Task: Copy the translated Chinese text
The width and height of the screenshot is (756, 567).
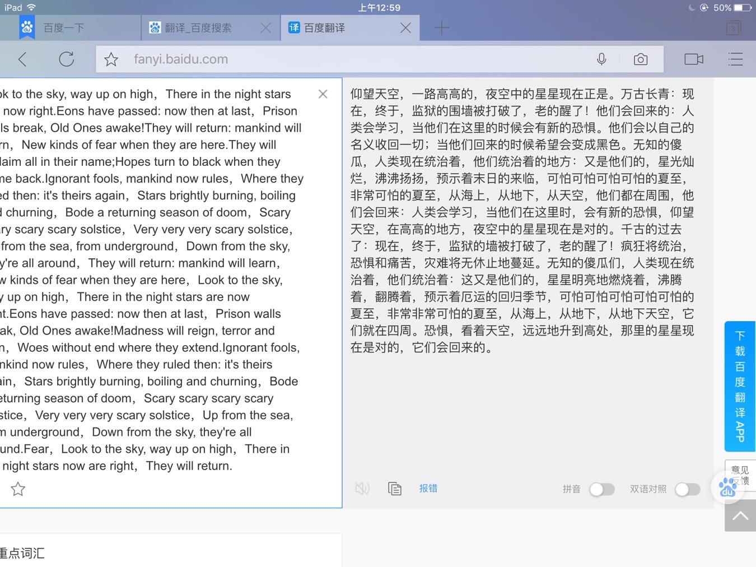Action: point(395,489)
